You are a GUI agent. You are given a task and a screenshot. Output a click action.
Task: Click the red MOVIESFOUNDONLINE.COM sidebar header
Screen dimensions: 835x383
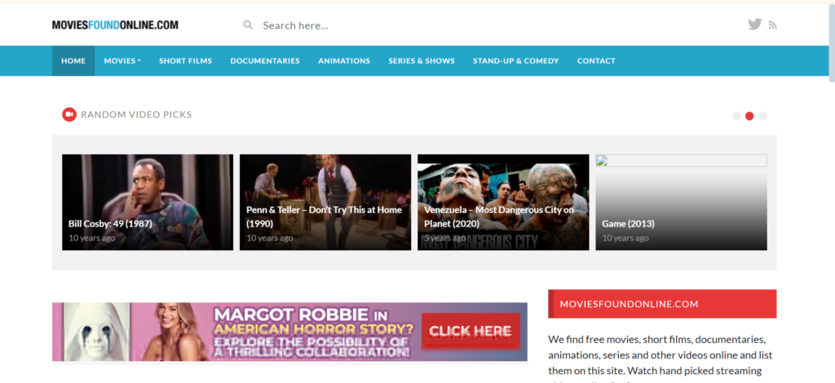point(662,304)
